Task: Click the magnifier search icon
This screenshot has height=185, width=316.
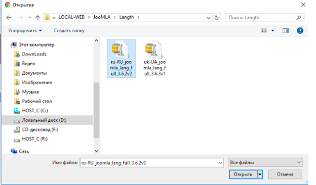Action: [299, 18]
